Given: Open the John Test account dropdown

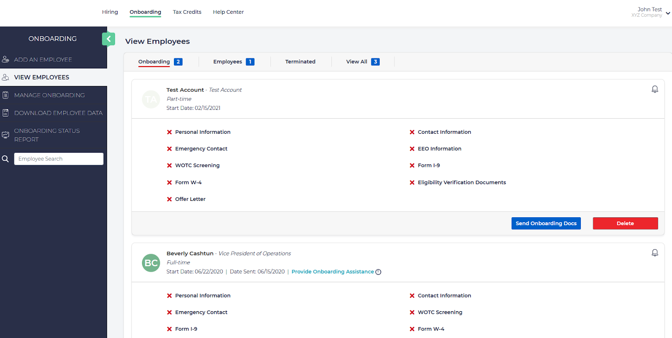Looking at the screenshot, I should coord(667,13).
